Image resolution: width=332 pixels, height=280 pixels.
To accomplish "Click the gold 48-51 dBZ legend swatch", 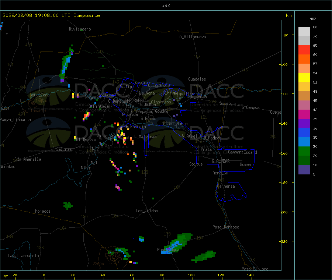I will [x=304, y=87].
